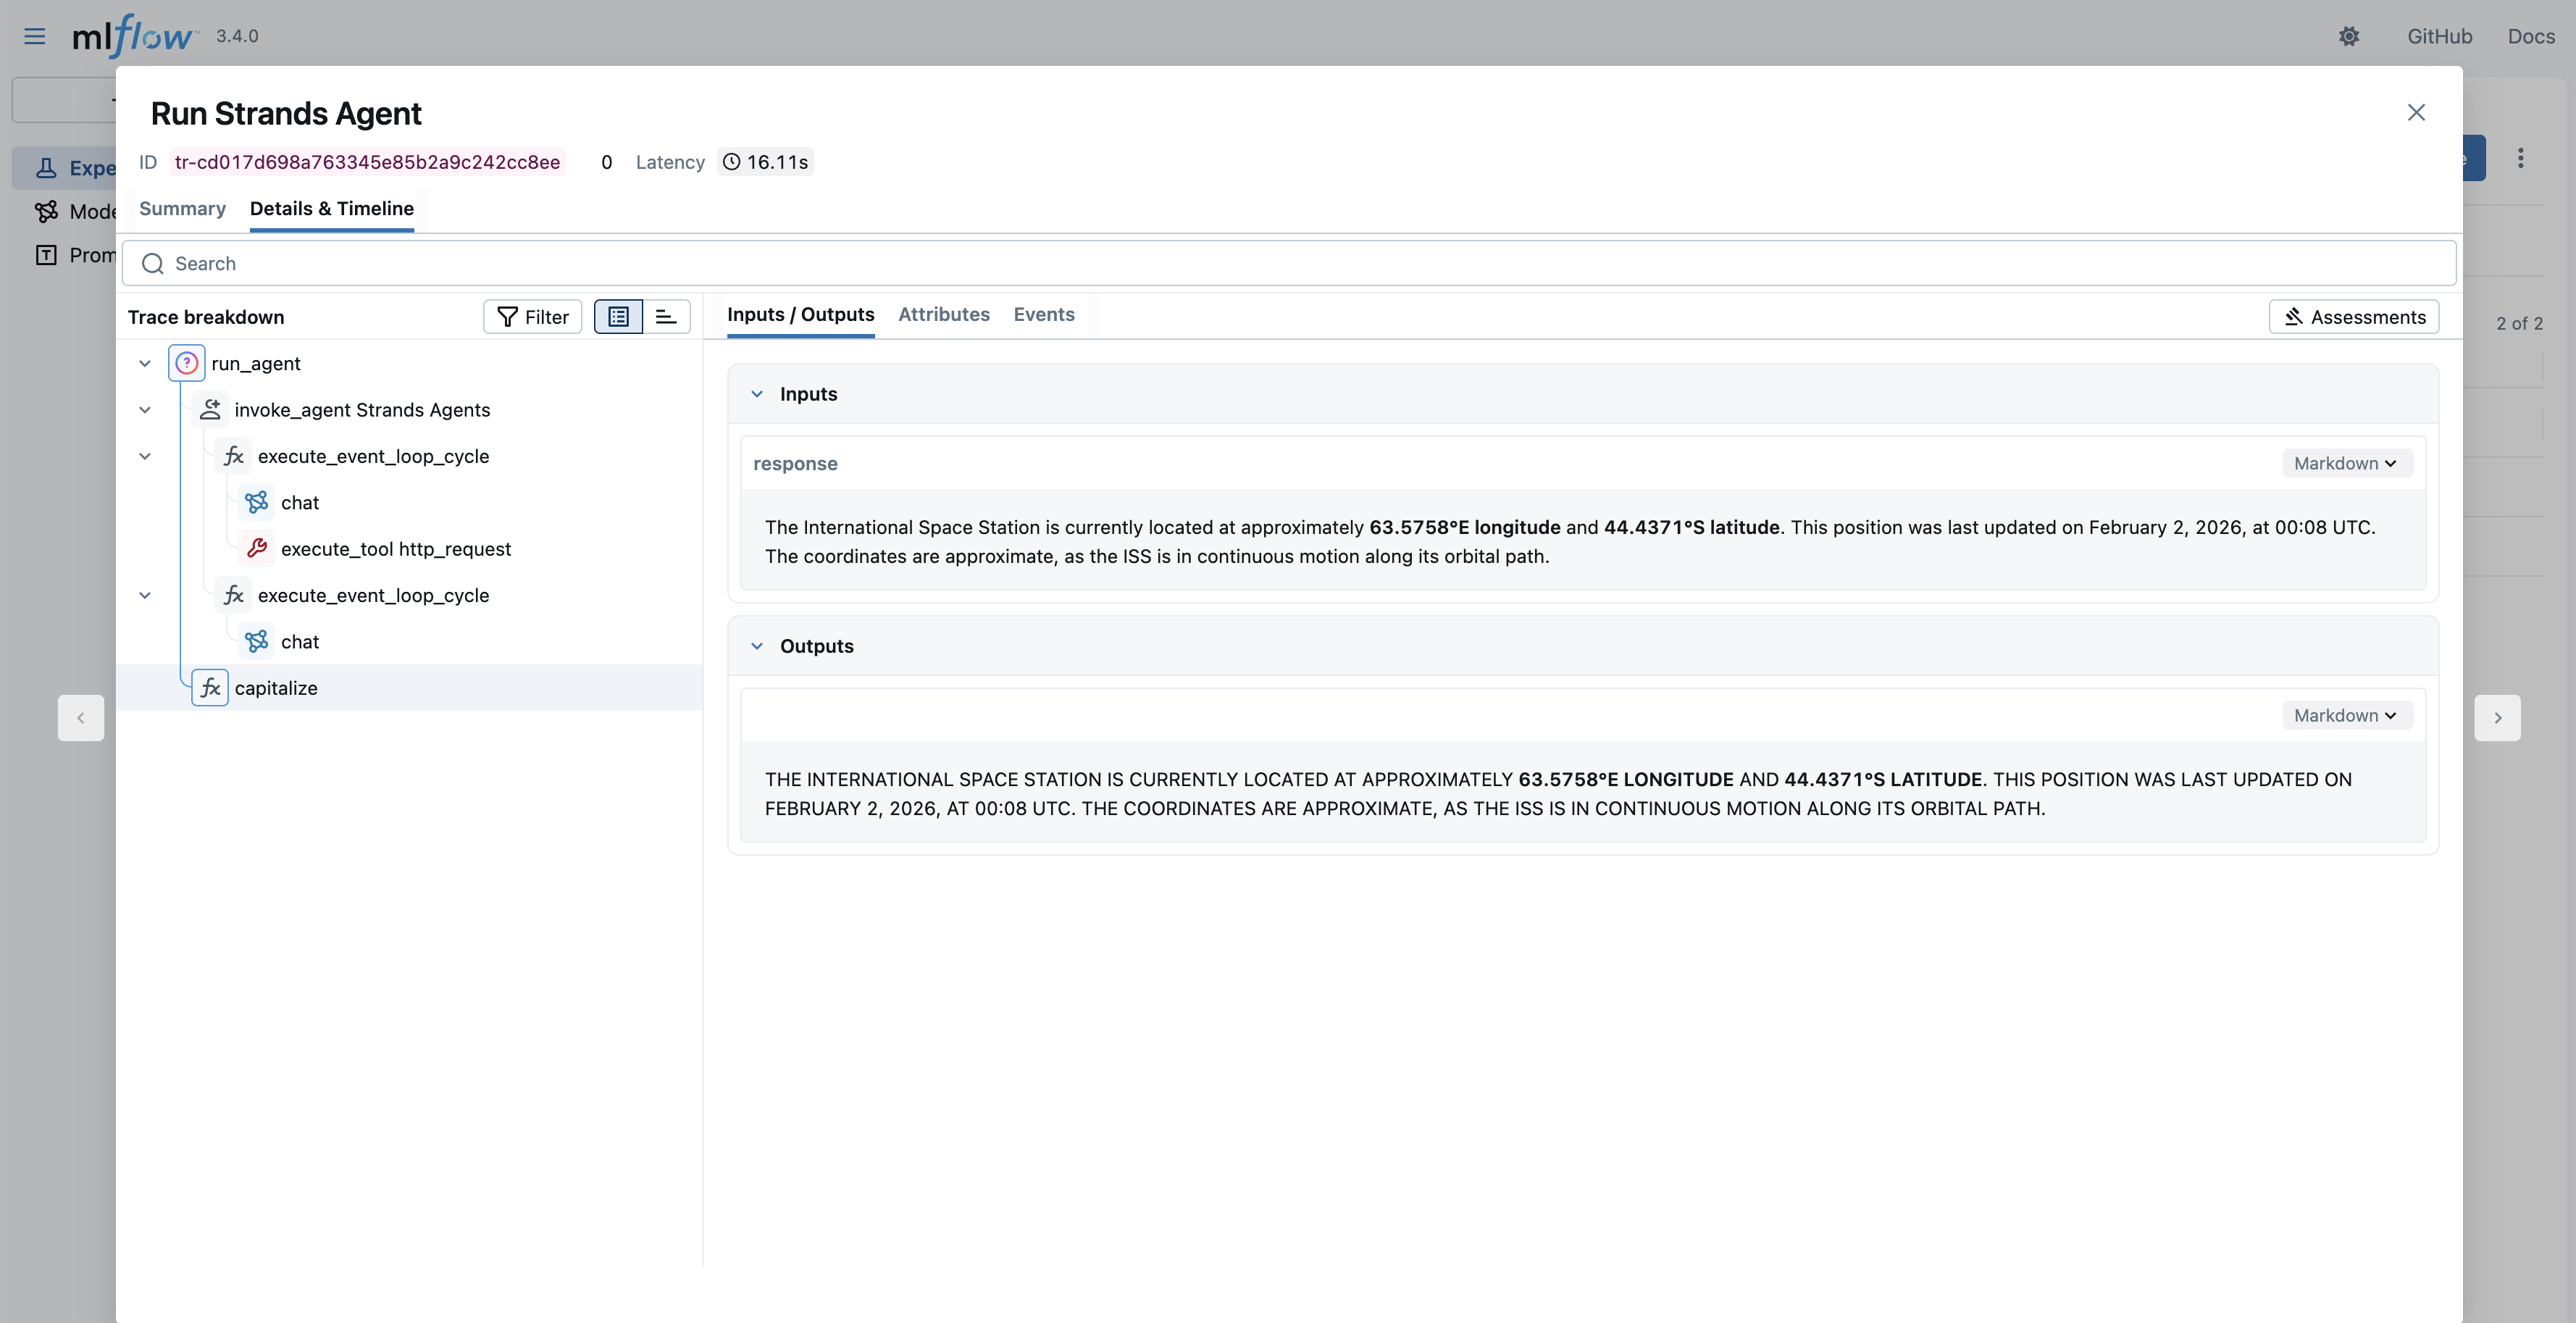Image resolution: width=2576 pixels, height=1323 pixels.
Task: Click the invoke_agent Strands Agents agent icon
Action: pyautogui.click(x=210, y=409)
